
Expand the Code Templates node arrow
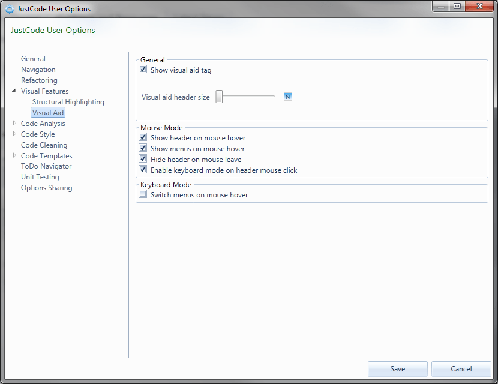coord(14,155)
